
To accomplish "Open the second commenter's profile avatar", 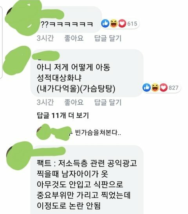I will pos(16,61).
